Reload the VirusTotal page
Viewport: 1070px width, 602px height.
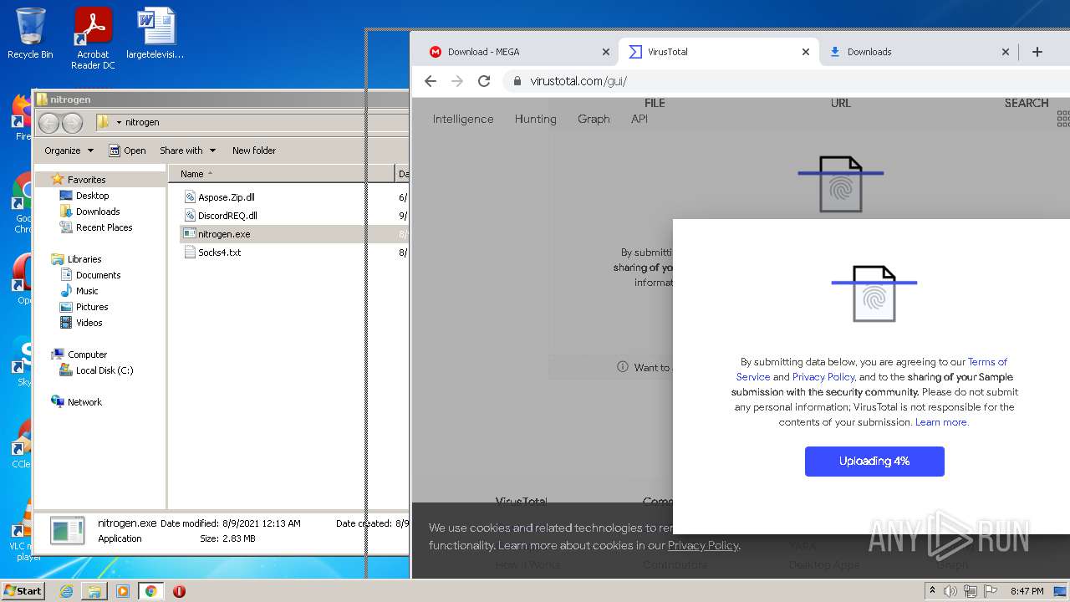pos(484,81)
